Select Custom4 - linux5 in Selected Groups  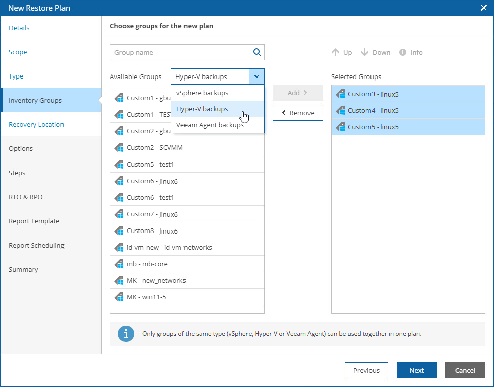[x=373, y=111]
